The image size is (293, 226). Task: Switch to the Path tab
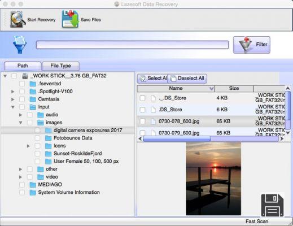click(23, 66)
